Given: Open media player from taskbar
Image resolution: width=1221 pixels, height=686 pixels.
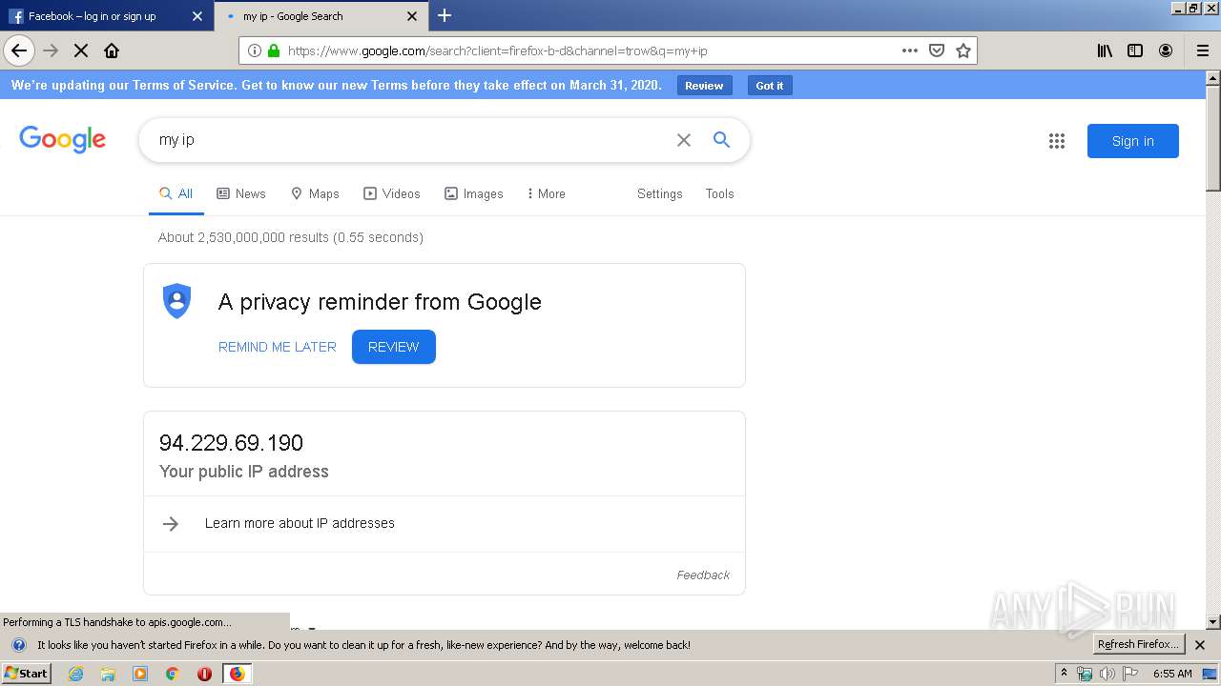Looking at the screenshot, I should coord(140,674).
